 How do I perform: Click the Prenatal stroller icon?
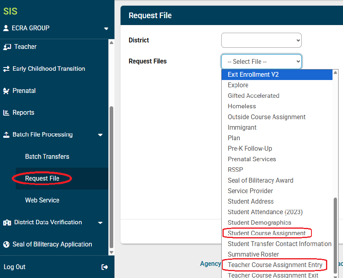pyautogui.click(x=6, y=91)
